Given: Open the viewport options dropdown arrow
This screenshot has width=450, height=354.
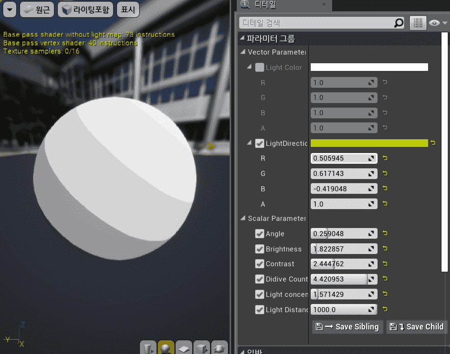Looking at the screenshot, I should pos(10,9).
